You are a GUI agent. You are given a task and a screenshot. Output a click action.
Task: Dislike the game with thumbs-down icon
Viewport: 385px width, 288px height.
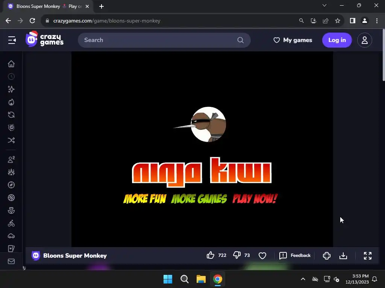point(237,255)
